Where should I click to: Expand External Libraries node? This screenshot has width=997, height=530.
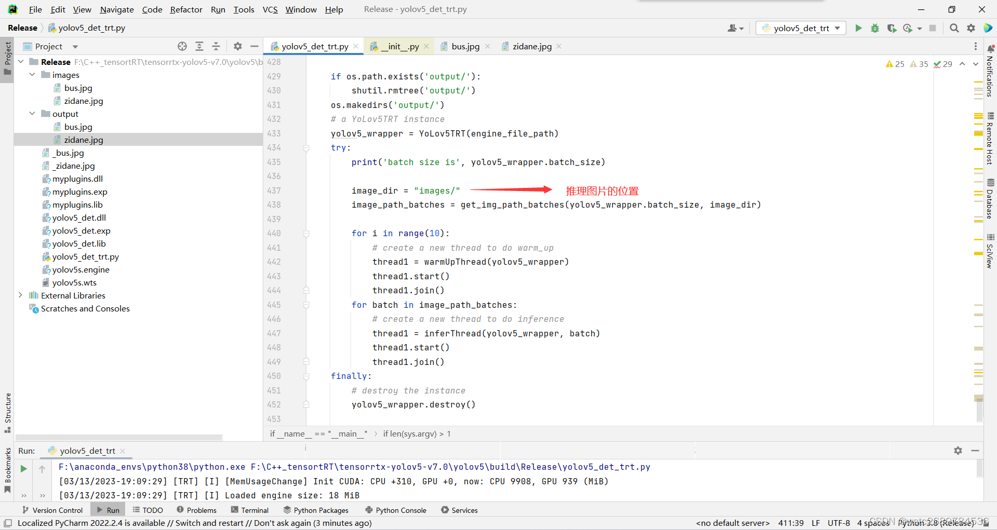point(21,295)
